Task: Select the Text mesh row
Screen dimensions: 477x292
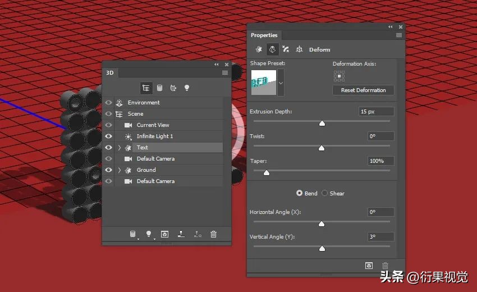Action: [168, 148]
